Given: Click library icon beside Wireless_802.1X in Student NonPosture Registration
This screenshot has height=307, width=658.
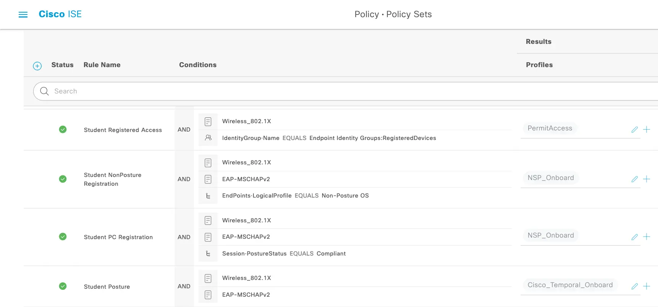Looking at the screenshot, I should [208, 163].
